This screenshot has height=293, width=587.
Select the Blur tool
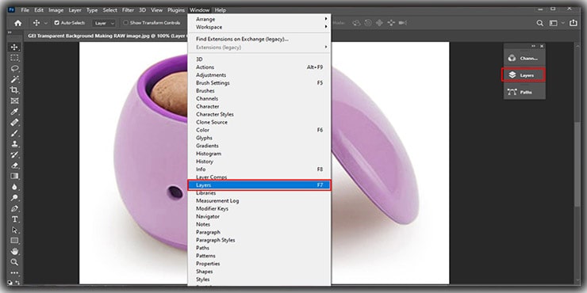[14, 187]
